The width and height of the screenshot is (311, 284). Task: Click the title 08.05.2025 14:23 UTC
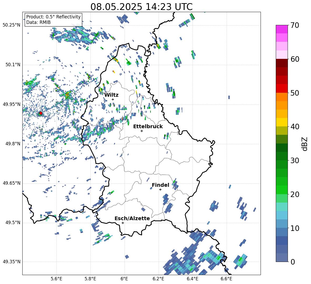pos(142,7)
